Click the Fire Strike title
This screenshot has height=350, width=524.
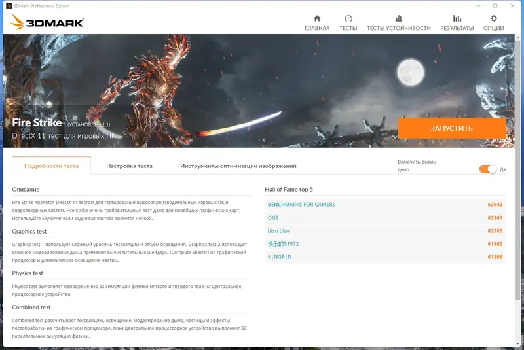[37, 123]
